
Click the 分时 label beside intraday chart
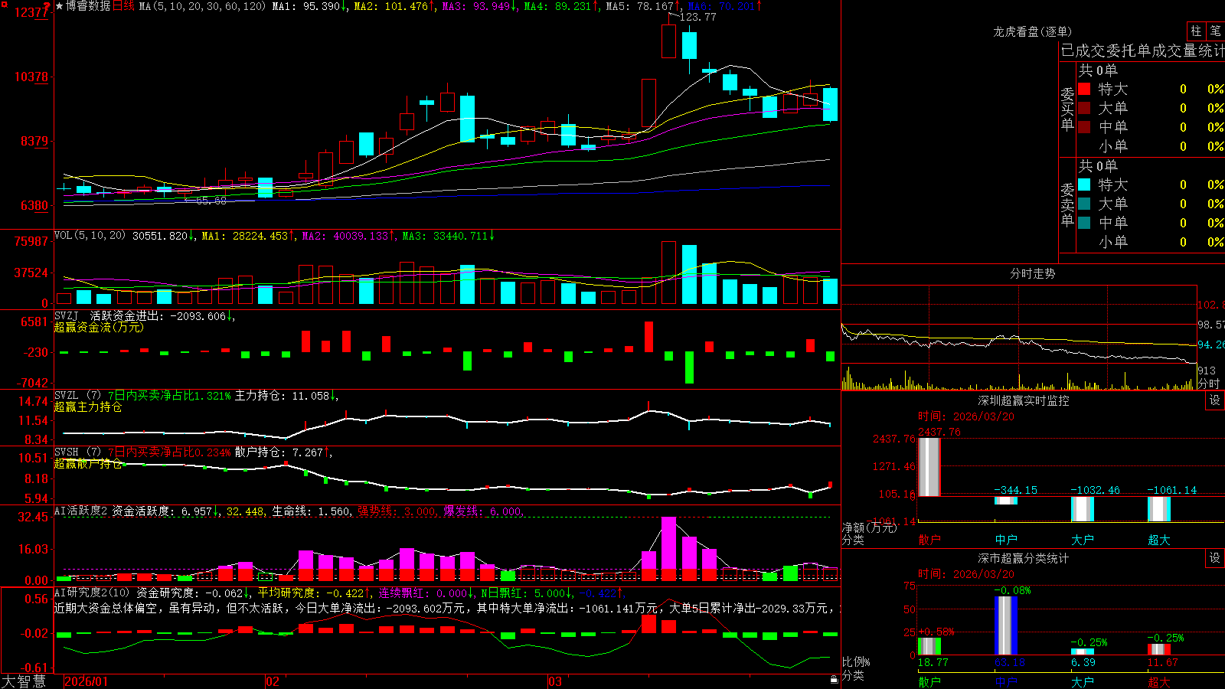pos(1209,384)
